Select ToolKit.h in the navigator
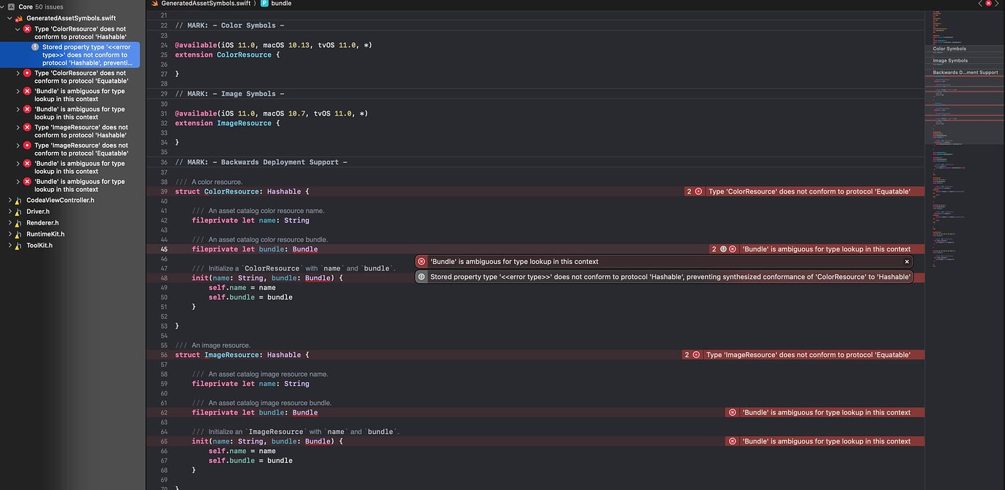Screen dimensions: 1005x490 tap(39, 245)
